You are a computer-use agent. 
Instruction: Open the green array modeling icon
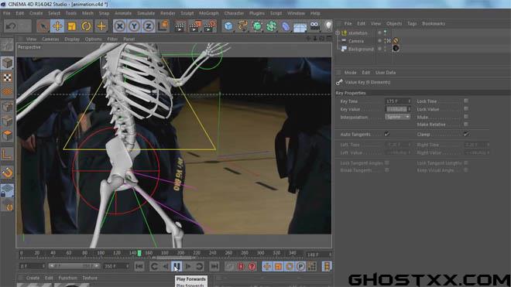(271, 26)
